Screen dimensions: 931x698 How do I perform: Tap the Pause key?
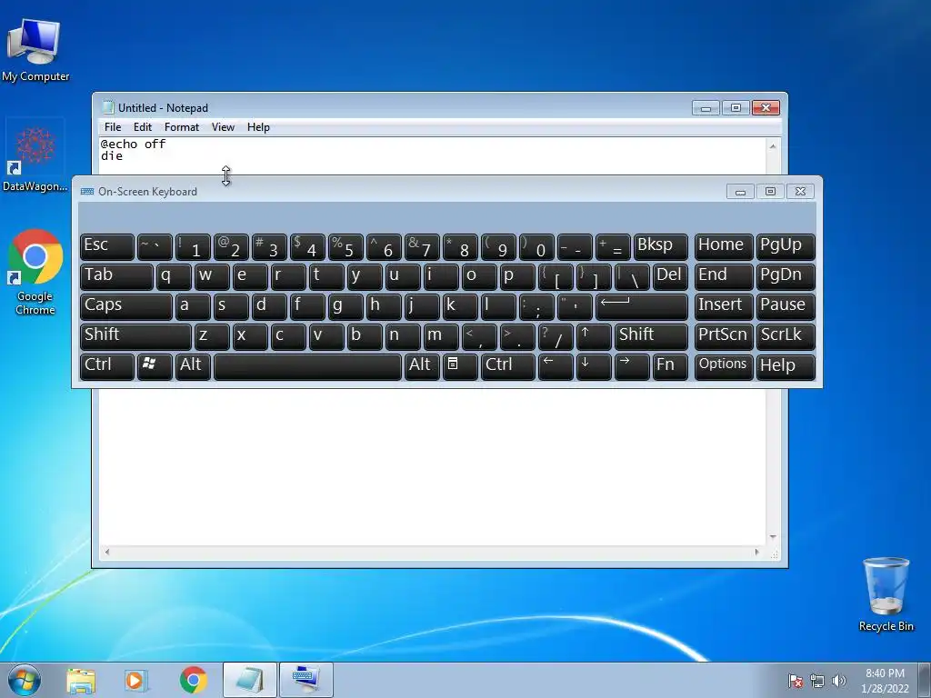(x=786, y=307)
